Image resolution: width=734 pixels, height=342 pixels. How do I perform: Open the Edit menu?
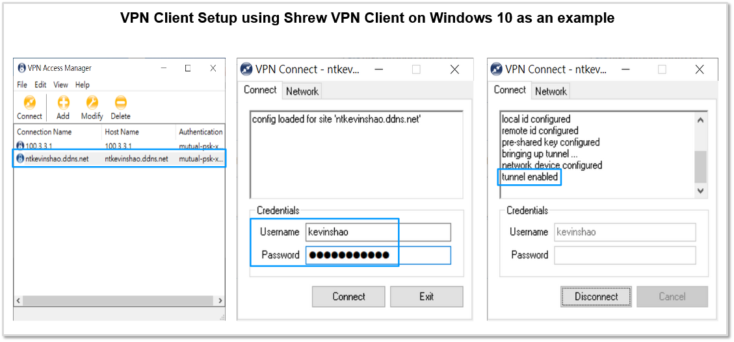click(40, 85)
